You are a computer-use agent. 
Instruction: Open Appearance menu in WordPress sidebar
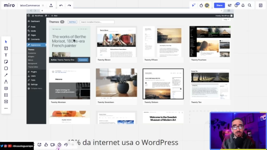coord(36,45)
